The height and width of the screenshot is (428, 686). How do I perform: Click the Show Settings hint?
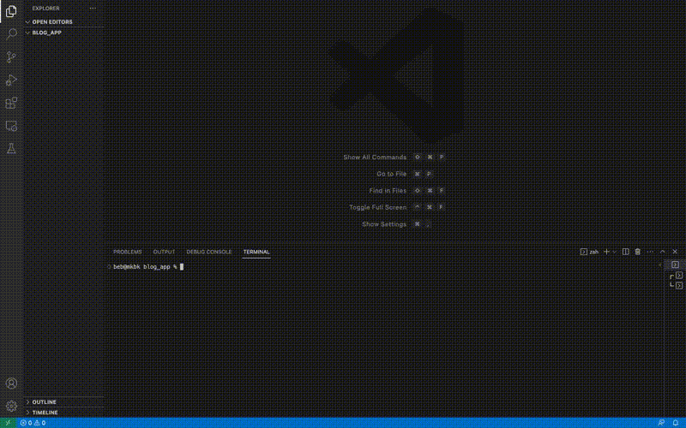click(384, 224)
